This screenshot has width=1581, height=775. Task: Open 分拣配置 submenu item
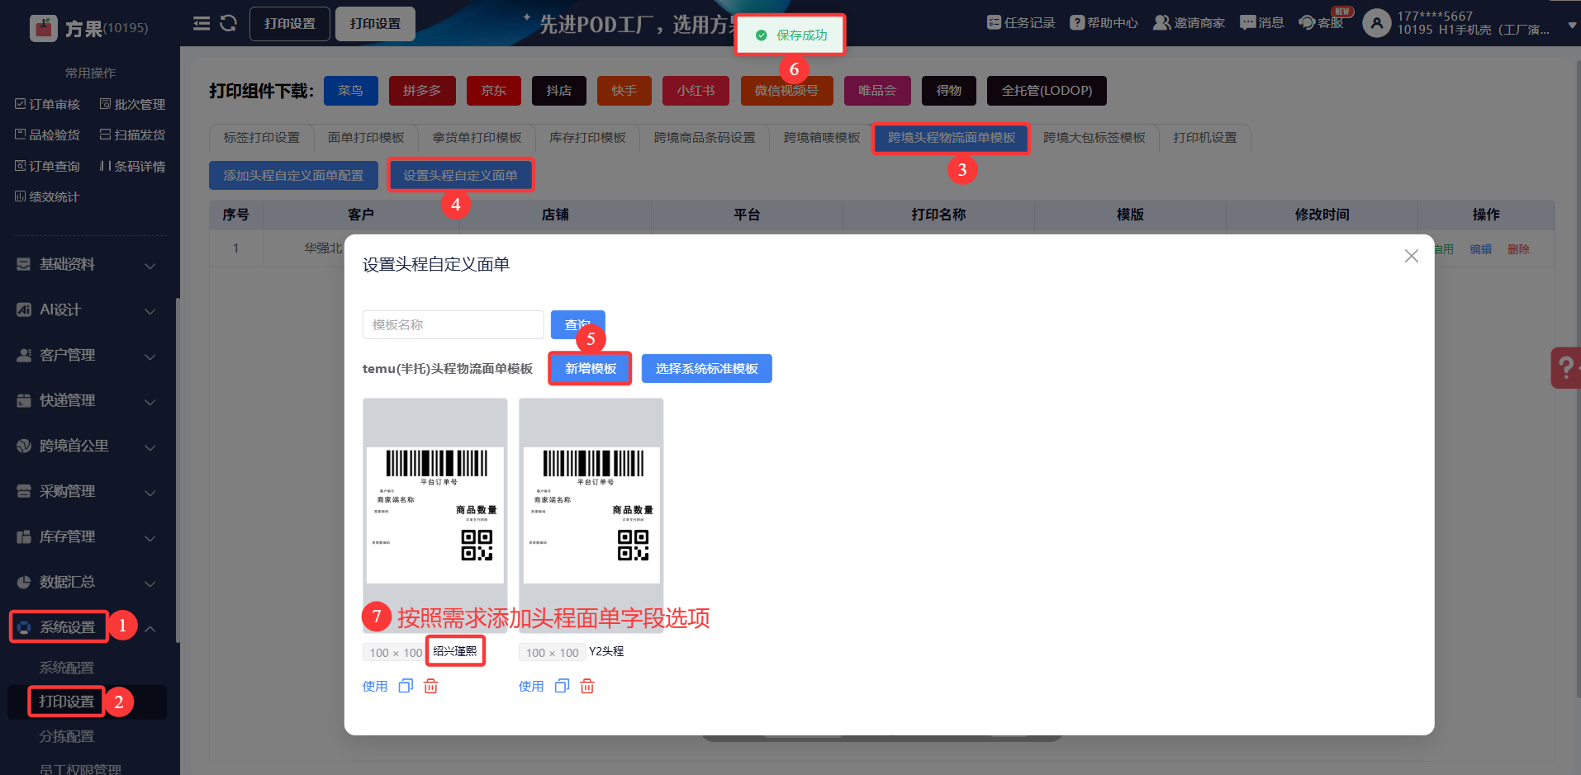[x=67, y=736]
